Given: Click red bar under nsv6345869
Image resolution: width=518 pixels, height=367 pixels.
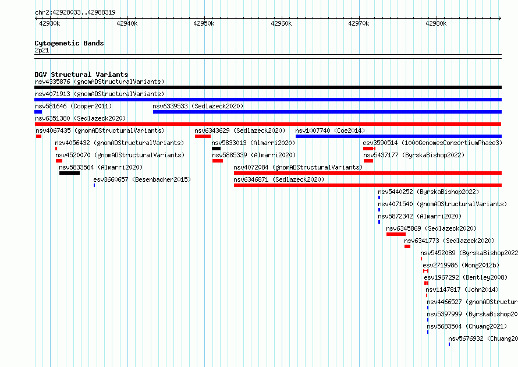Looking at the screenshot, I should click(x=396, y=234).
